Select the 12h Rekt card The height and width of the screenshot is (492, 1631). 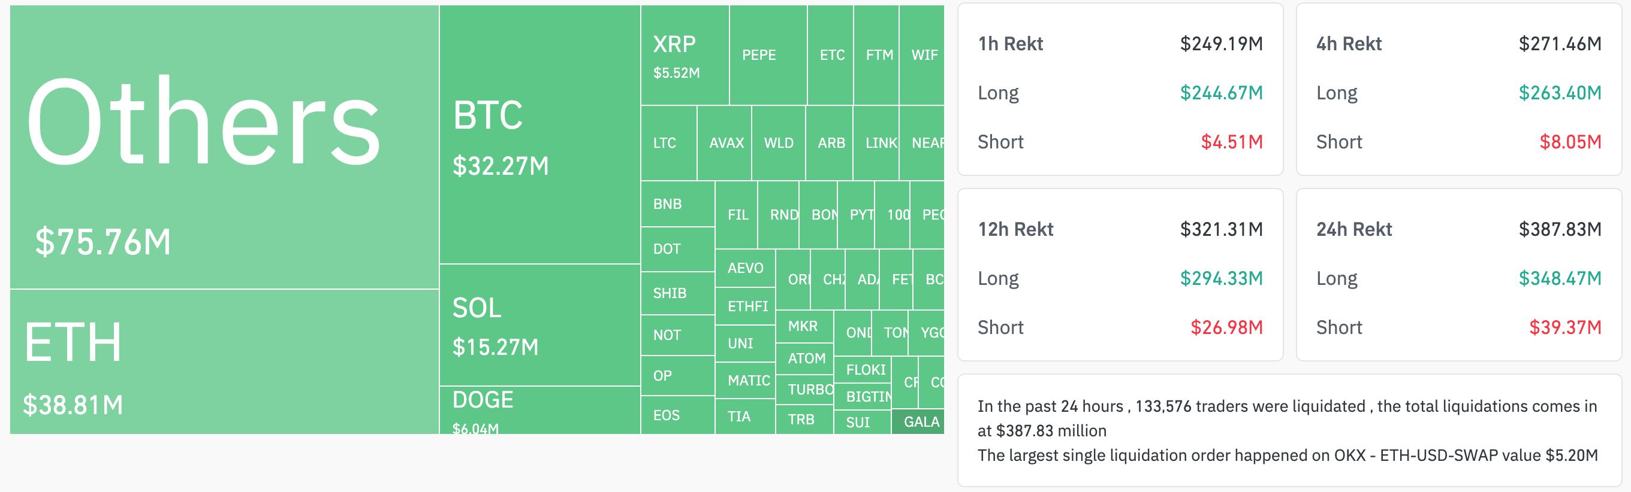(1120, 275)
